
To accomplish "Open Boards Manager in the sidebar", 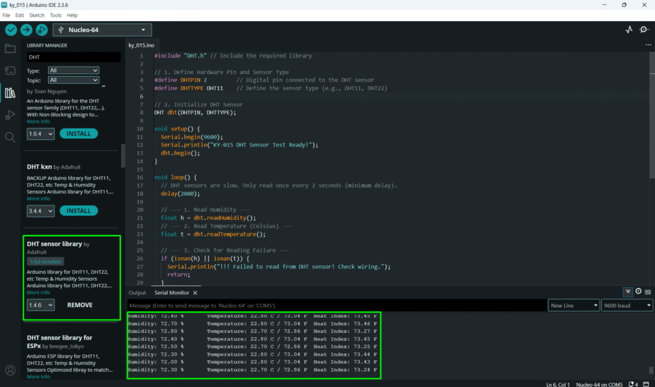I will (10, 71).
